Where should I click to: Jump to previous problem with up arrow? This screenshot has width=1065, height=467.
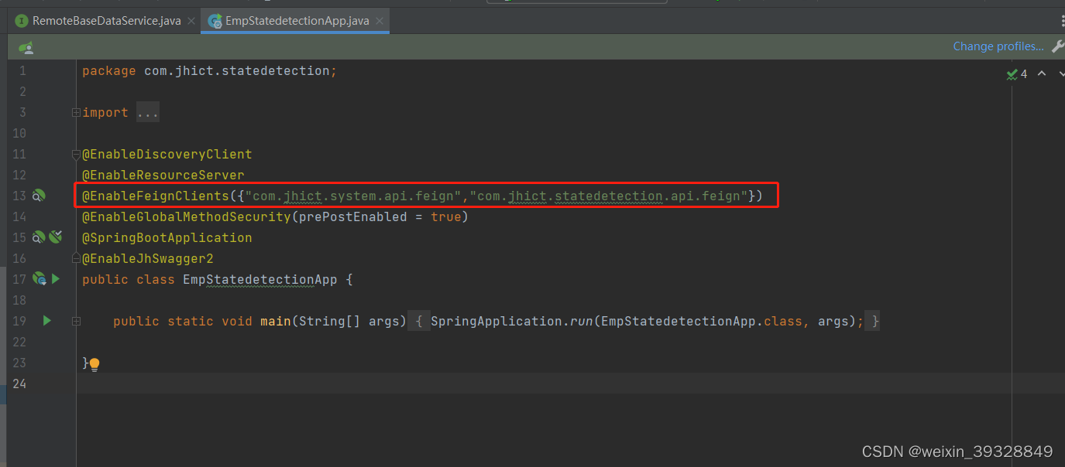pos(1042,73)
